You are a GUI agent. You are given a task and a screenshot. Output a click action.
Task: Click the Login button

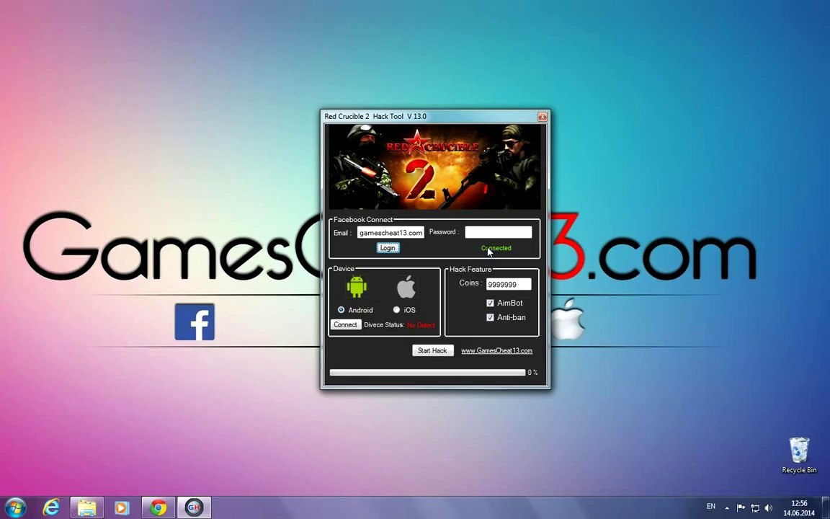(x=388, y=248)
